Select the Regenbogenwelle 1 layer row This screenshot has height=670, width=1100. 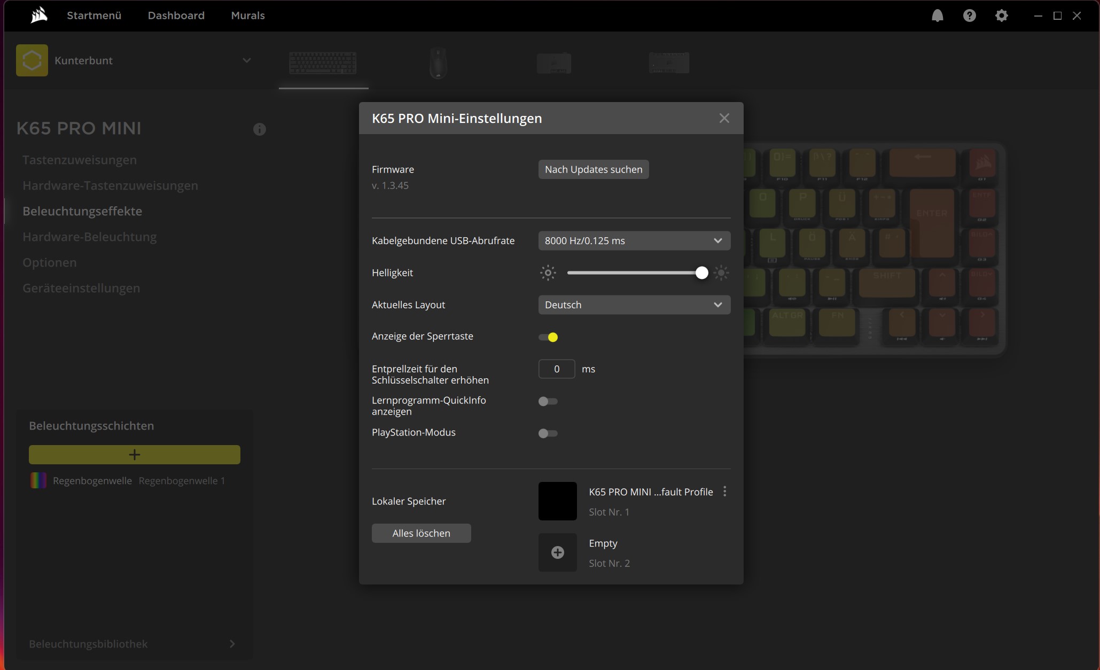point(135,480)
